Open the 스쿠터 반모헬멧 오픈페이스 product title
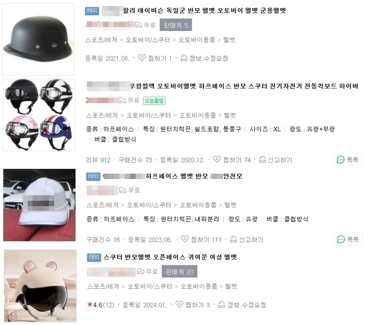 click(170, 257)
